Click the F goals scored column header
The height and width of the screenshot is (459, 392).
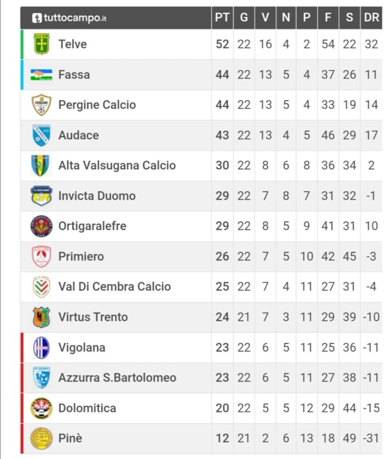(x=328, y=17)
